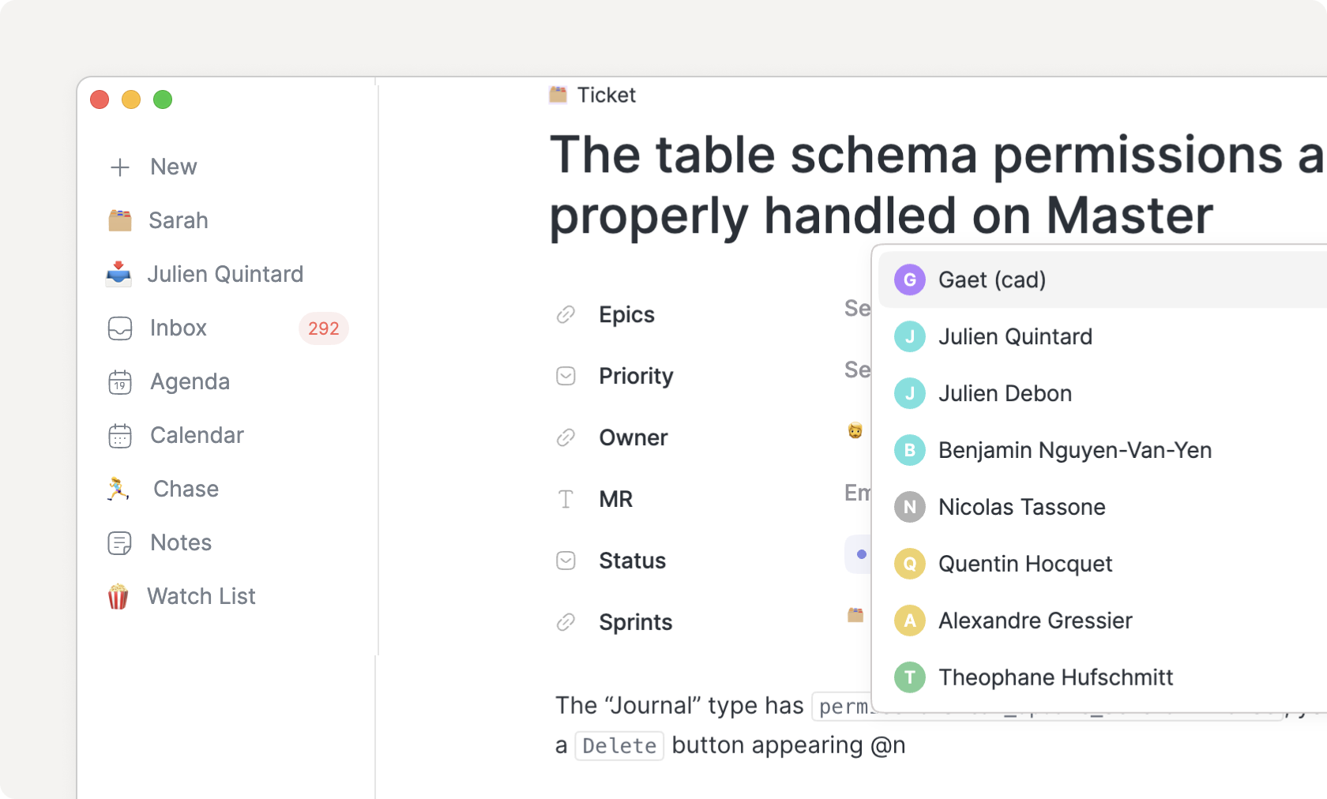The image size is (1327, 799).
Task: Open Sarah workspace in sidebar
Action: (x=179, y=221)
